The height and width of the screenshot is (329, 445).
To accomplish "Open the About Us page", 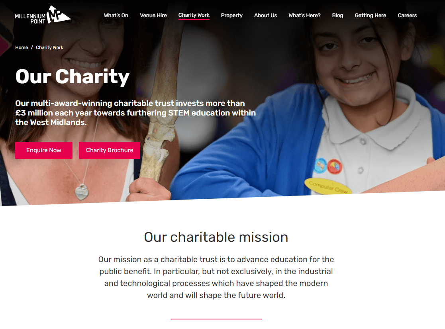I will pyautogui.click(x=265, y=15).
